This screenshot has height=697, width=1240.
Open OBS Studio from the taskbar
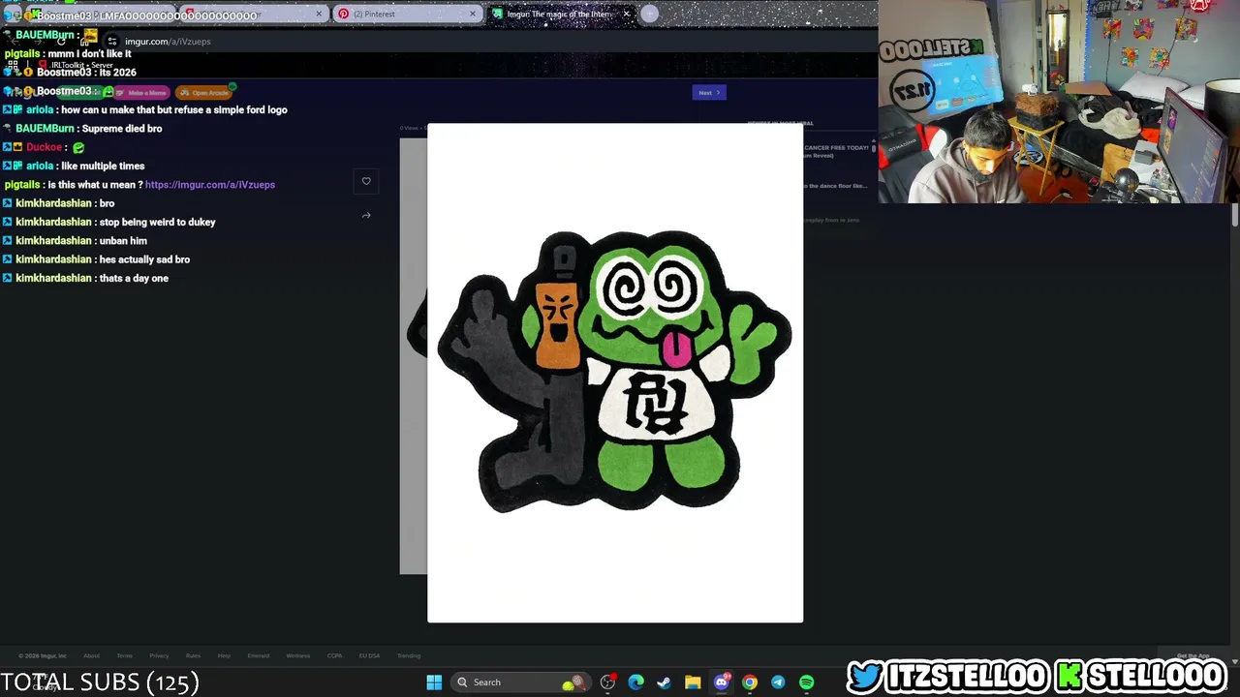coord(608,682)
